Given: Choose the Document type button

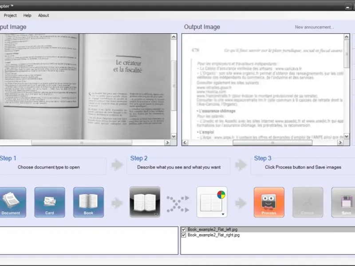Looking at the screenshot, I should point(12,202).
